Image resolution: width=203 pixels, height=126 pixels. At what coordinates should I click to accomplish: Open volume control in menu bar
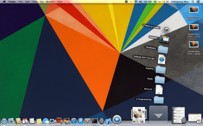pos(140,2)
